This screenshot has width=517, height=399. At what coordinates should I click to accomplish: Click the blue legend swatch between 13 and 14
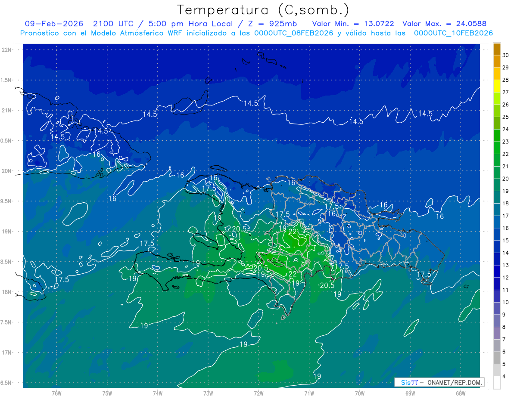click(x=497, y=259)
